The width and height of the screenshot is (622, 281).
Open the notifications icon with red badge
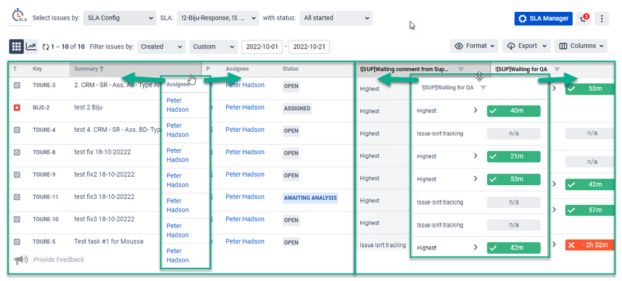tap(583, 18)
